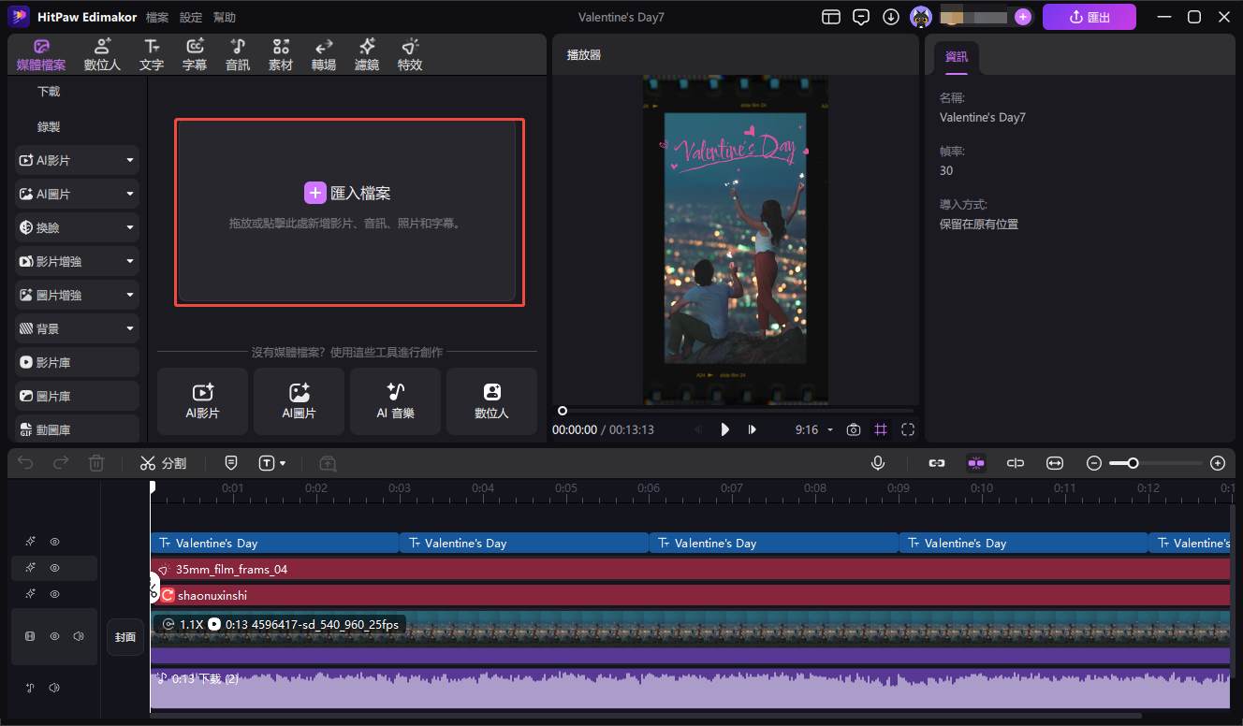Screen dimensions: 1243x726
Task: Click the AI 音樂 creation tool
Action: [x=395, y=401]
